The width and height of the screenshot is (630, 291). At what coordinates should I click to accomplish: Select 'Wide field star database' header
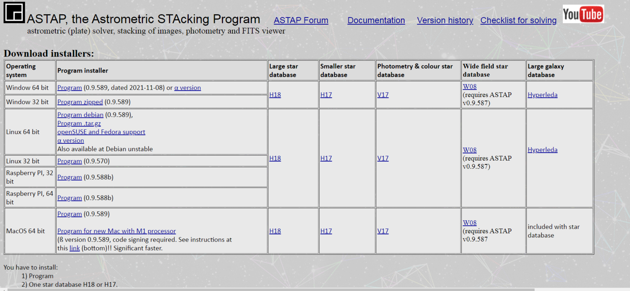click(x=493, y=70)
